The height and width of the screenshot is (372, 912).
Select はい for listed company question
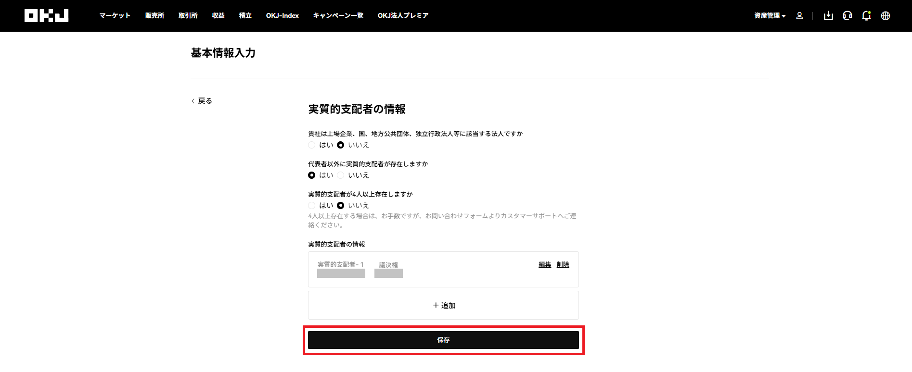tap(312, 145)
